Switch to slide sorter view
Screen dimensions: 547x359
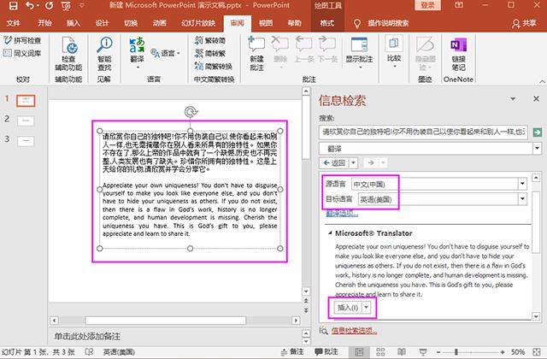(380, 351)
